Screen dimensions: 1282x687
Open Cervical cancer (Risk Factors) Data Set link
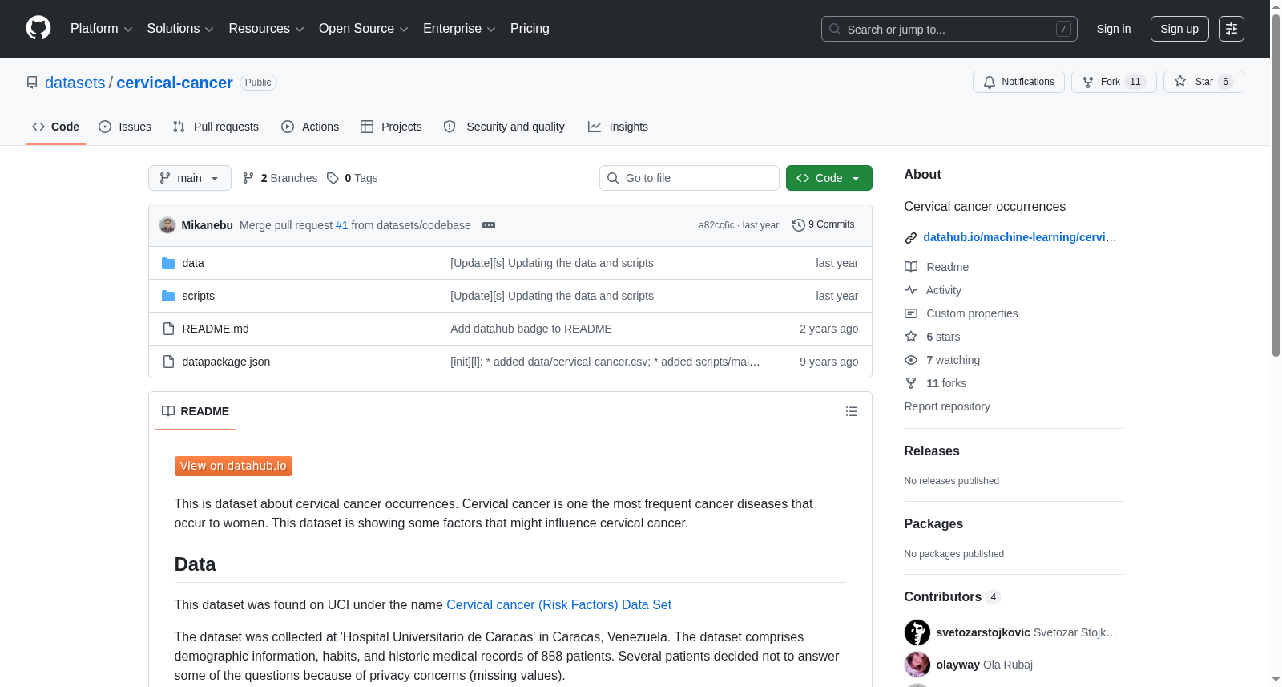click(x=558, y=605)
